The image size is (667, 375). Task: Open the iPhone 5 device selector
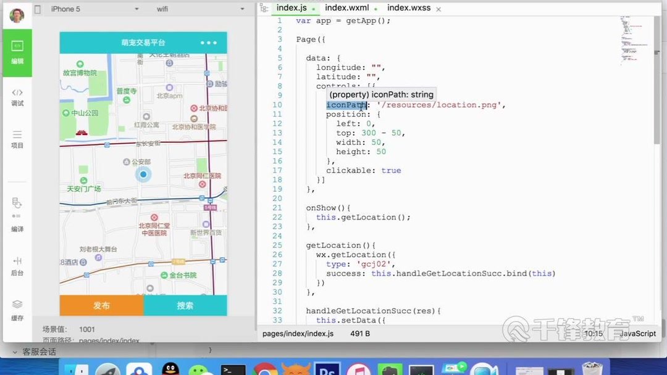pos(96,9)
